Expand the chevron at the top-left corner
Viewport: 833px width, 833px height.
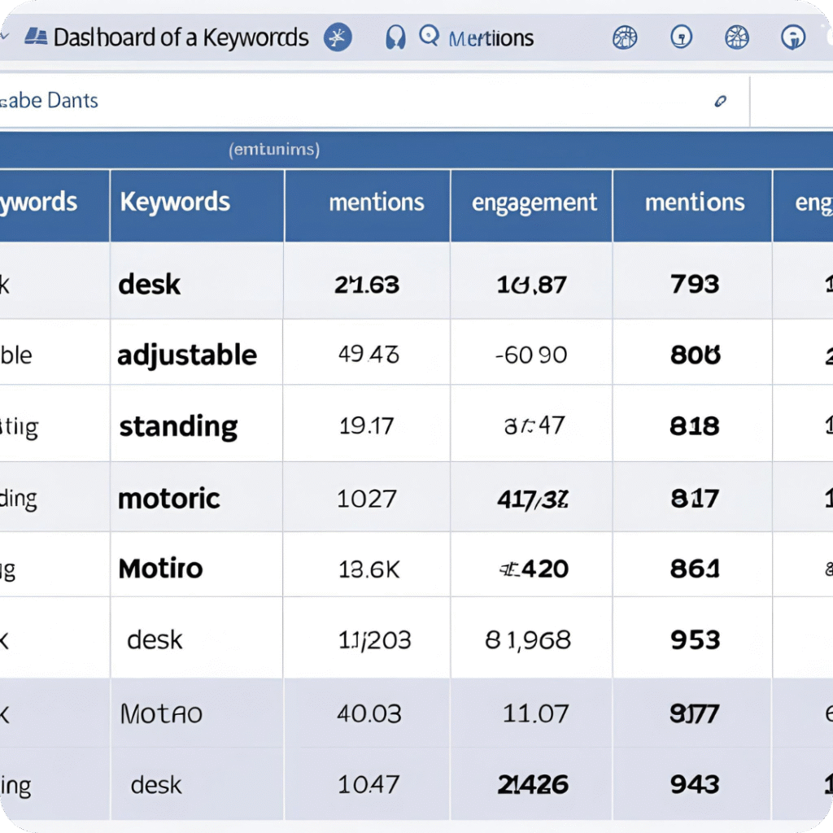[x=6, y=37]
